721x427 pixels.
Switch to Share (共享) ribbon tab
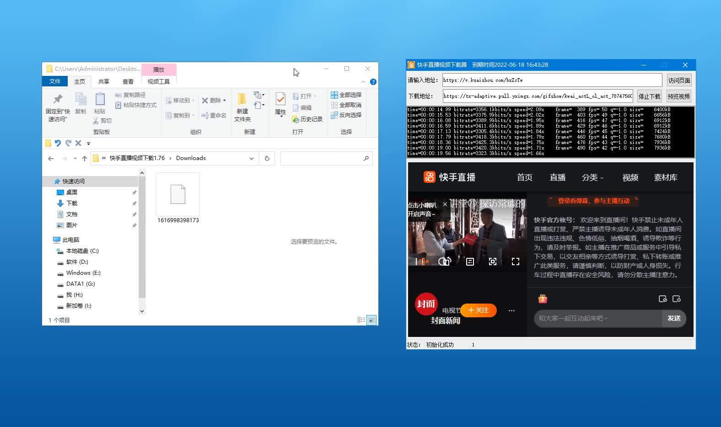point(104,81)
